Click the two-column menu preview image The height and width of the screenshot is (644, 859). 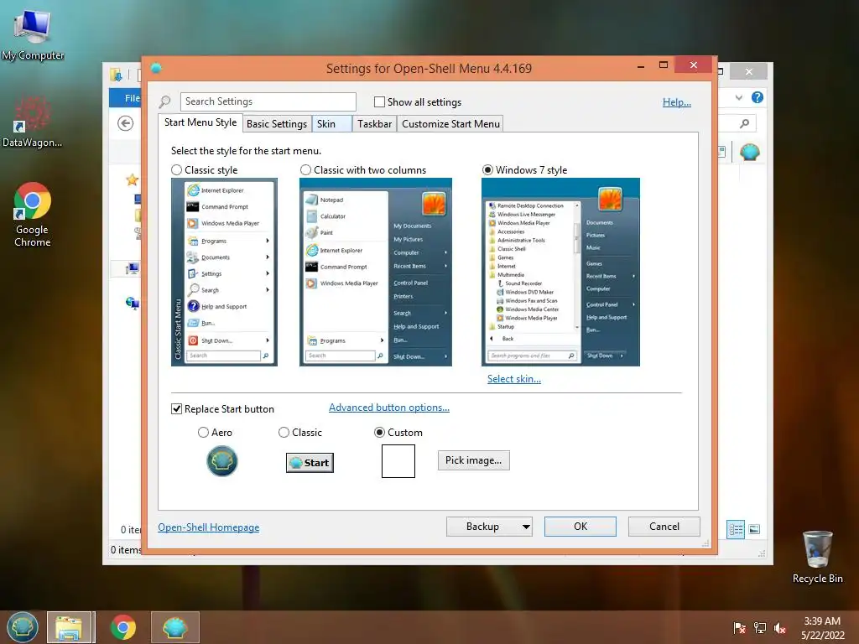[x=375, y=273]
